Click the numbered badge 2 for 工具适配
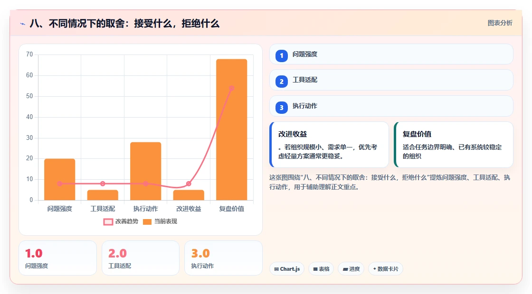This screenshot has width=532, height=294. [x=282, y=82]
